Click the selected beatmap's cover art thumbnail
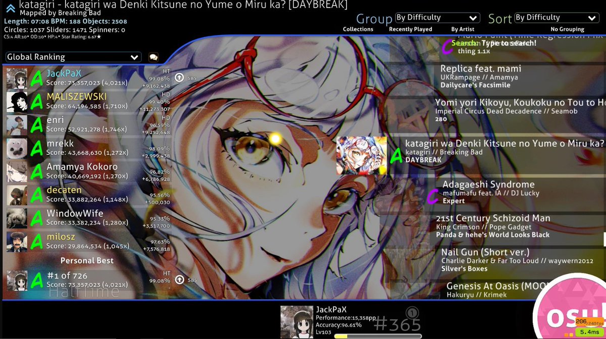606x339 pixels. [x=362, y=156]
